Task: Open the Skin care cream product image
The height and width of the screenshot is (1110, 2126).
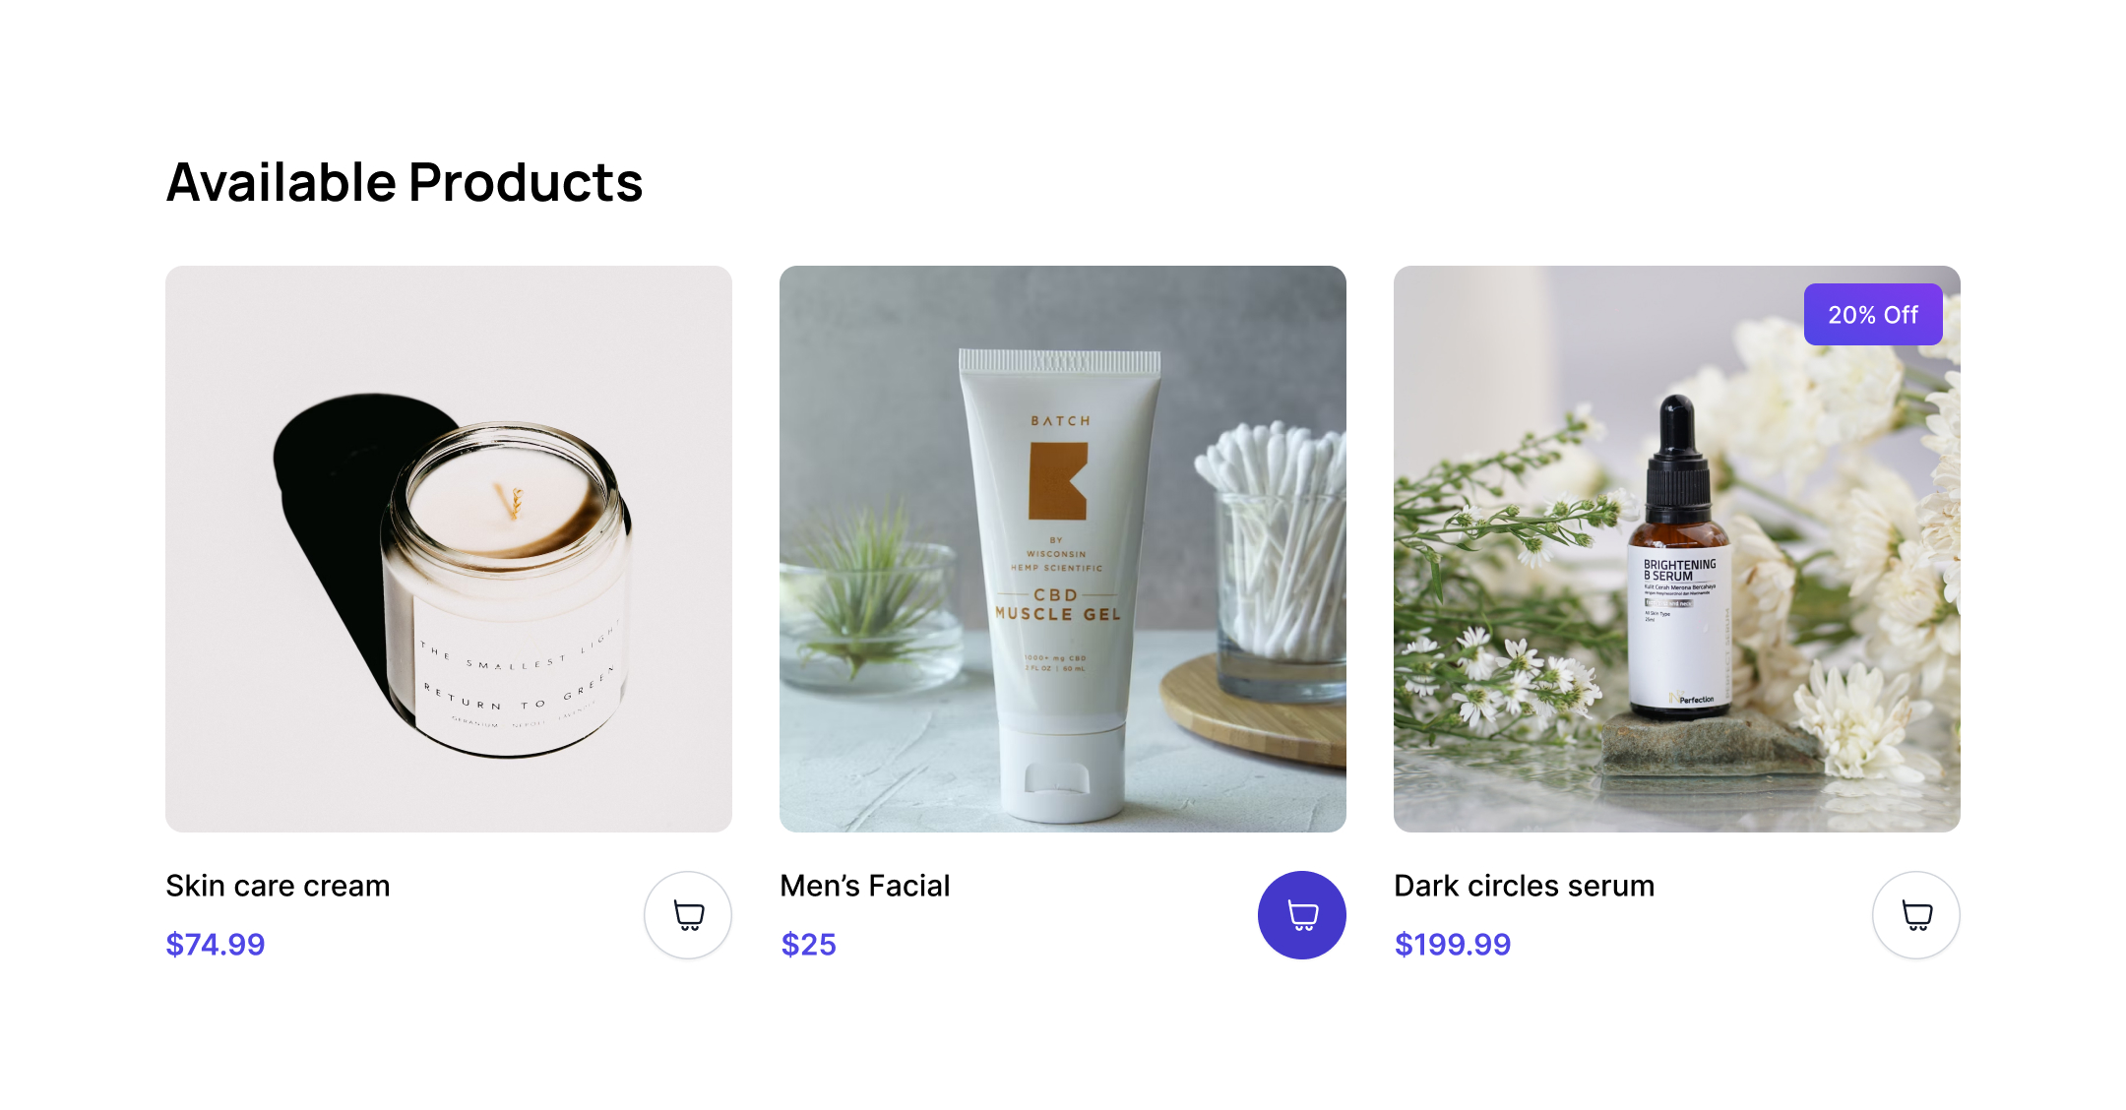Action: tap(449, 549)
